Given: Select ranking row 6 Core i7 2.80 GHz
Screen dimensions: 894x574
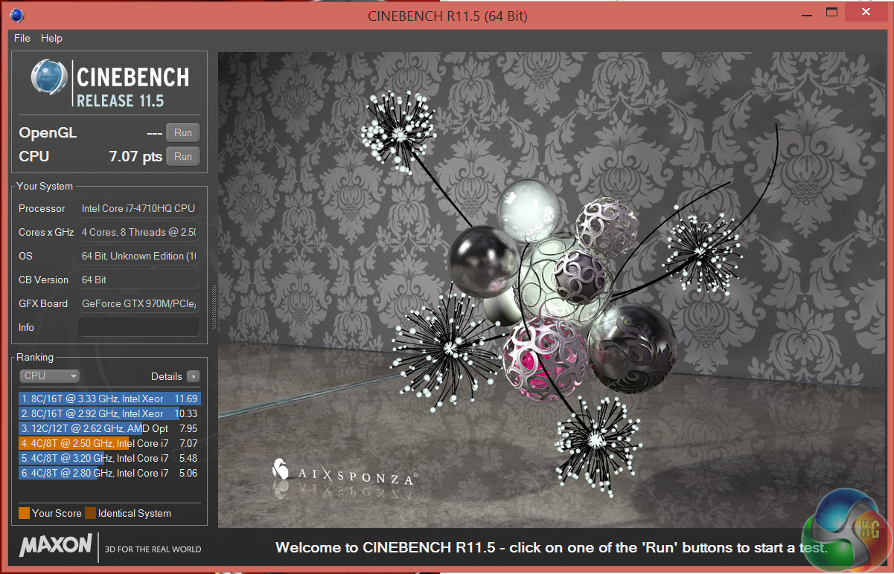Looking at the screenshot, I should click(109, 473).
